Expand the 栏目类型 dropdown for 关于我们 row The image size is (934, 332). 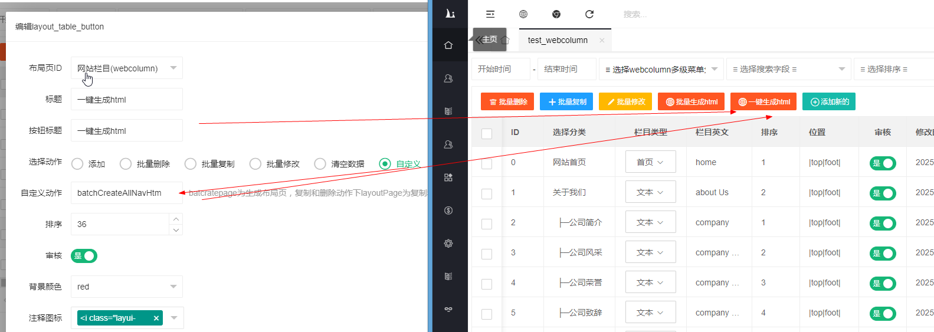pyautogui.click(x=650, y=192)
